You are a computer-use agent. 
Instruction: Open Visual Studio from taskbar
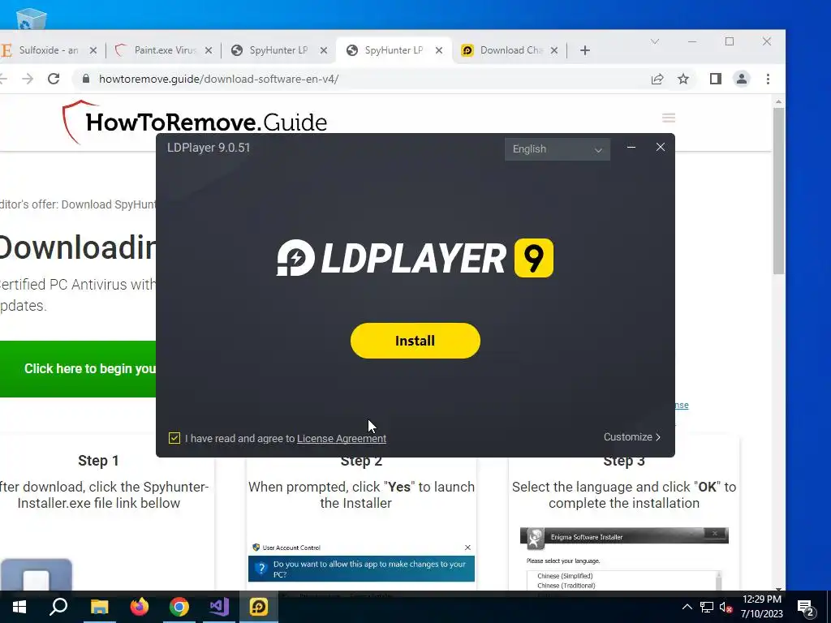pos(219,607)
